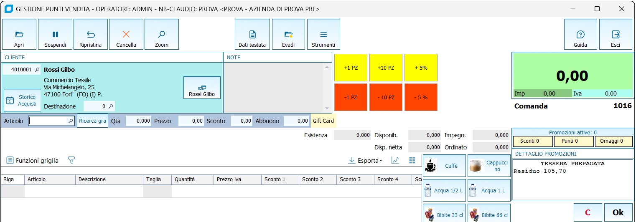636x222 pixels.
Task: Click the Omaggi 0 promotions button
Action: pos(614,141)
